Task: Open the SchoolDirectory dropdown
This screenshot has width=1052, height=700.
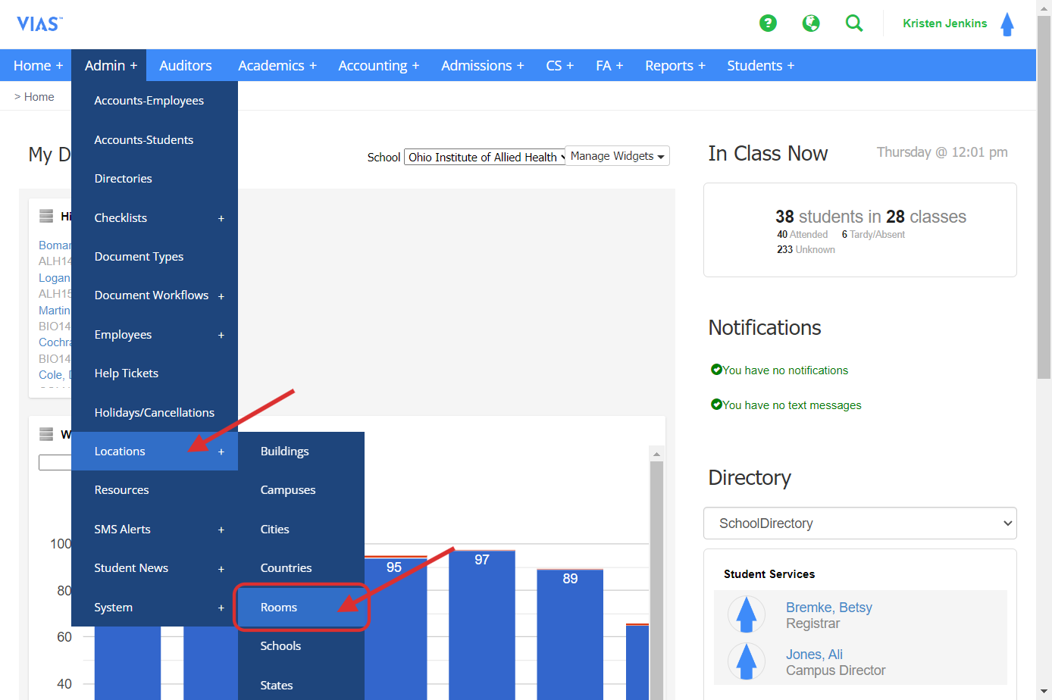Action: 859,523
